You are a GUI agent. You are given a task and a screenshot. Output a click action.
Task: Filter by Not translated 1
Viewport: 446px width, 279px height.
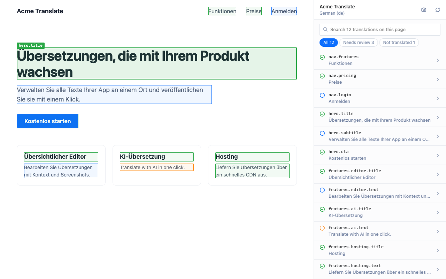pyautogui.click(x=399, y=43)
